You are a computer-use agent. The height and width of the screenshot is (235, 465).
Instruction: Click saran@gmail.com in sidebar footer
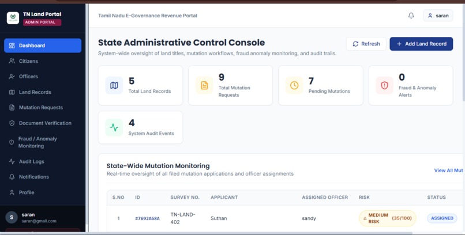pos(39,221)
